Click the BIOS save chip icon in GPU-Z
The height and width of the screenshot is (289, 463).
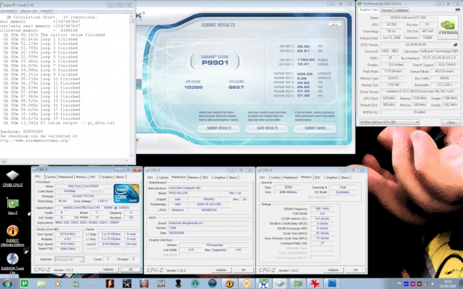point(455,44)
